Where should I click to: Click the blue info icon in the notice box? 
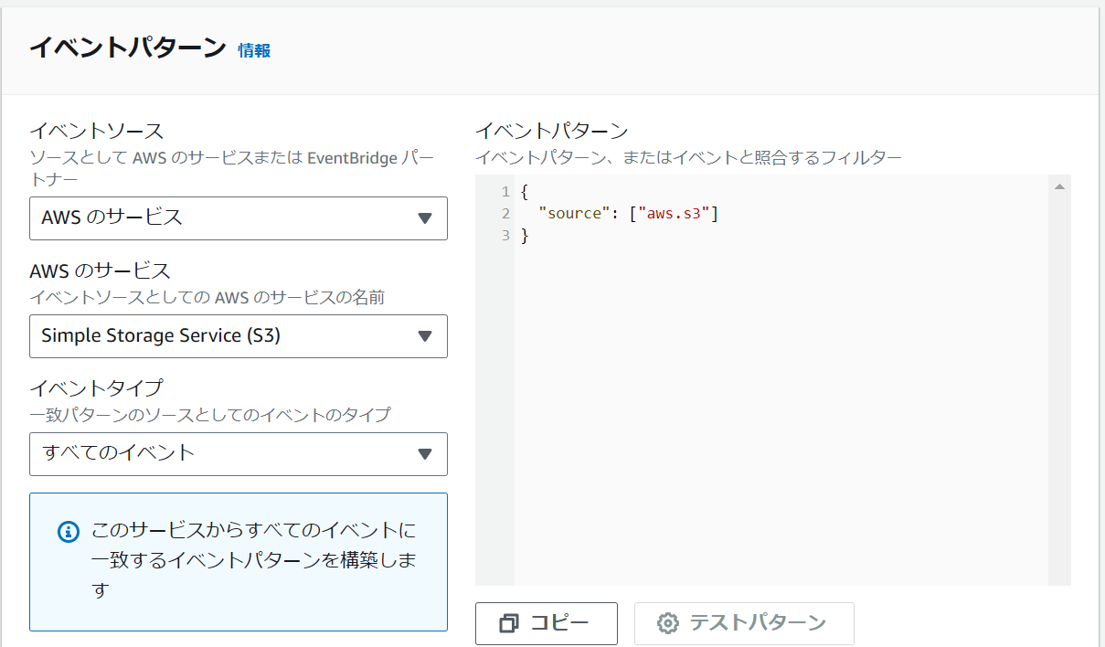tap(69, 532)
